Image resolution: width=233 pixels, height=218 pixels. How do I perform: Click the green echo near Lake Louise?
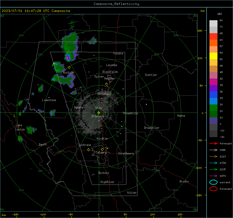(31, 130)
